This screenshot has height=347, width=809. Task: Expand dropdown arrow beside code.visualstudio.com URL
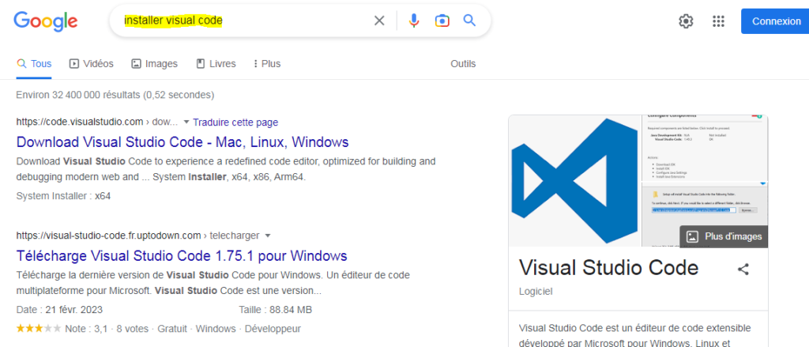tap(186, 123)
